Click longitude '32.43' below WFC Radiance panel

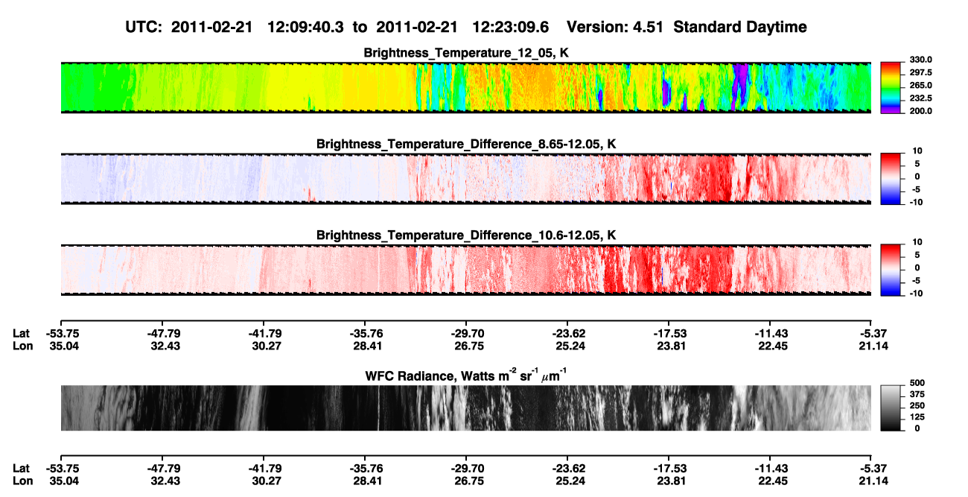[164, 481]
